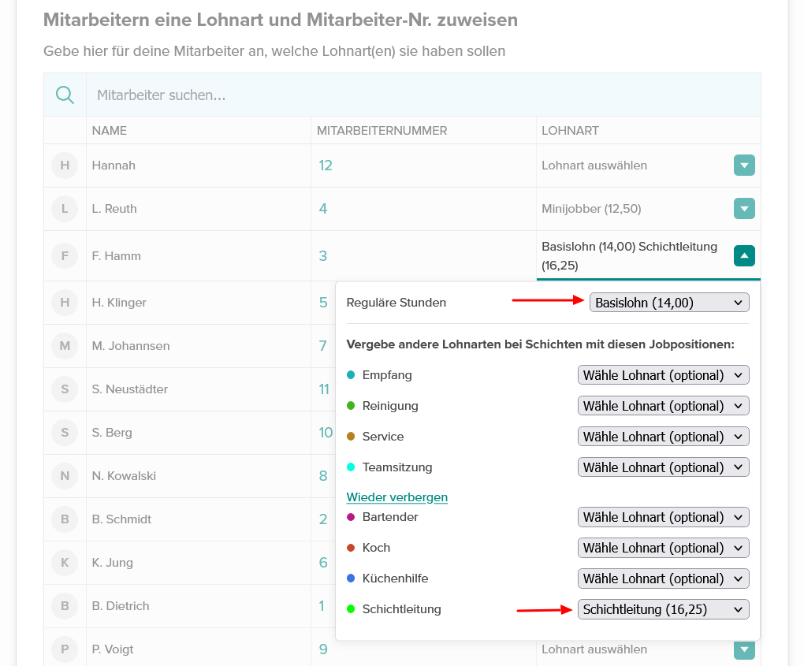Focus the Mitarbeiter suchen field
The image size is (804, 666).
(423, 95)
